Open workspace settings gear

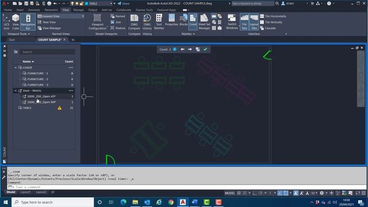tap(322, 193)
